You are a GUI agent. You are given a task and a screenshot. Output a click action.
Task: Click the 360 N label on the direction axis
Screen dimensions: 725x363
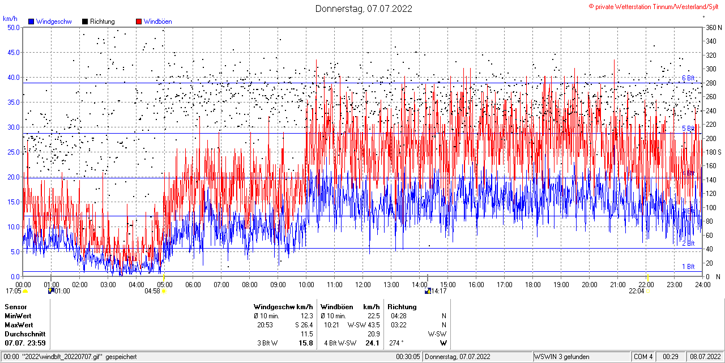coord(714,27)
